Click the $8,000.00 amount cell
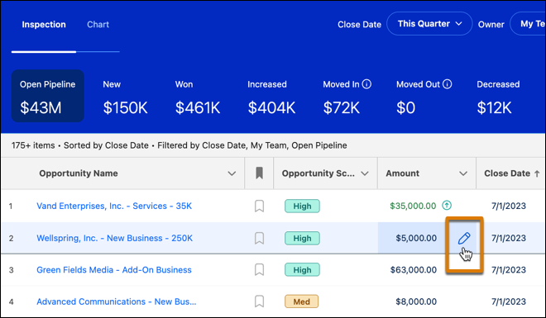546x318 pixels. tap(416, 301)
